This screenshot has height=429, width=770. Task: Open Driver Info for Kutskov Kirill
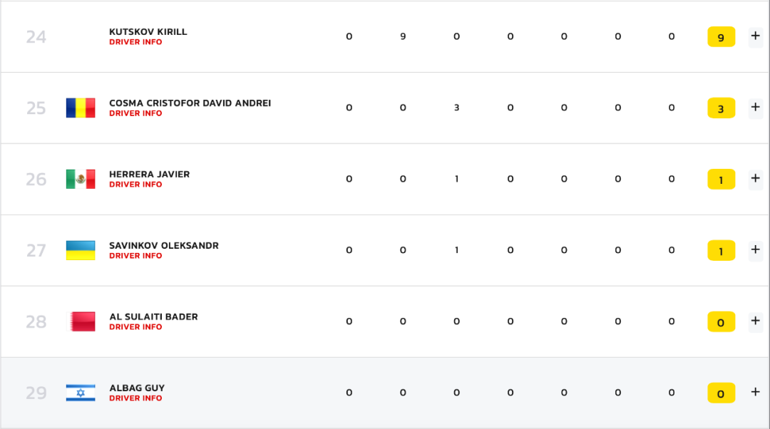point(135,42)
